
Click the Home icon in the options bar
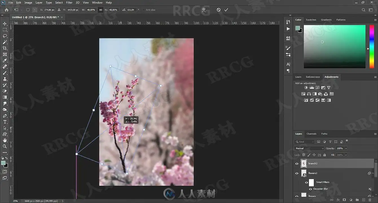coord(6,10)
